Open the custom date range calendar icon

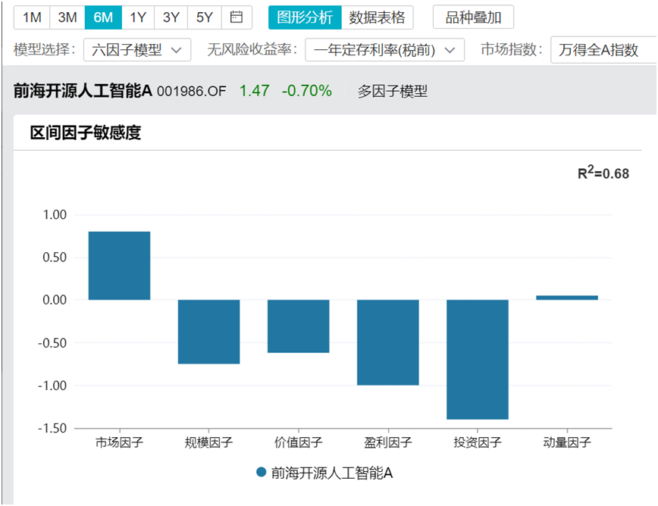point(235,17)
